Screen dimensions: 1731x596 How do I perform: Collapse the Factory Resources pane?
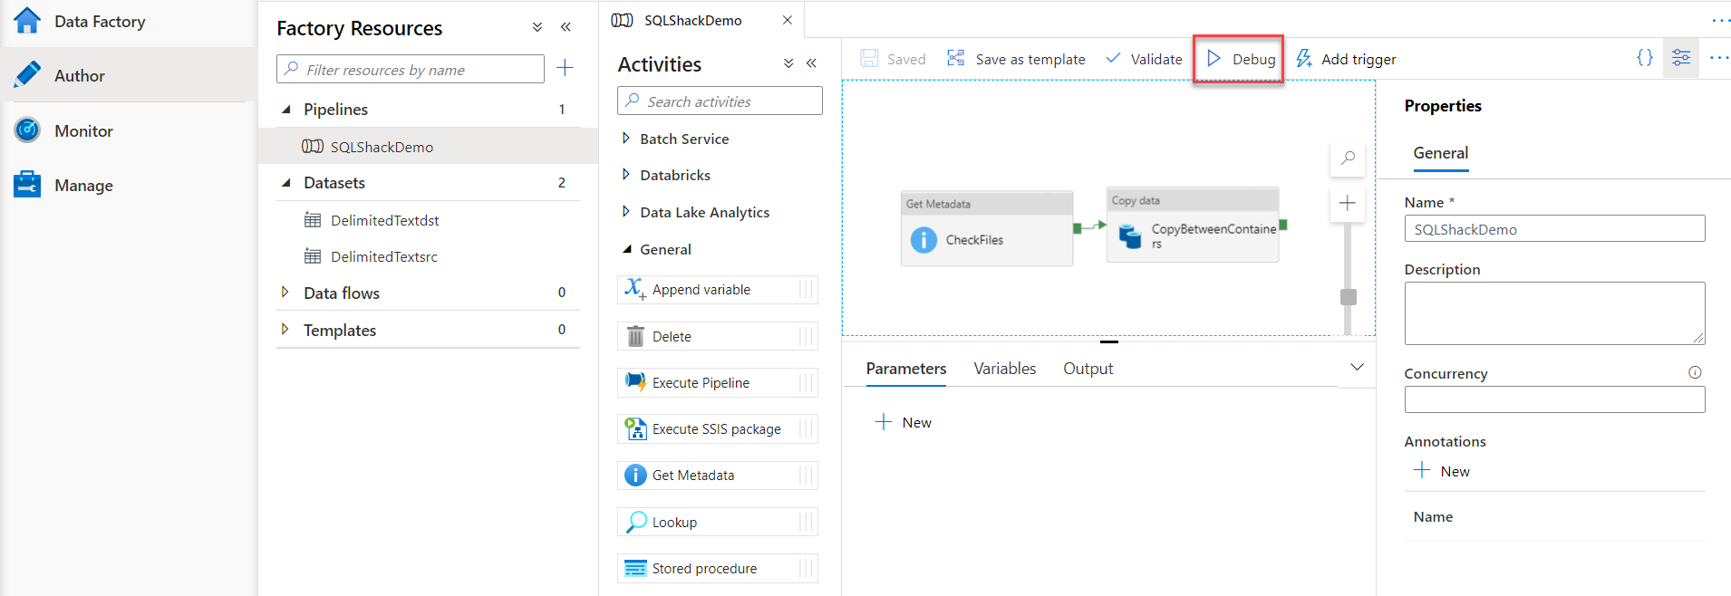[566, 27]
